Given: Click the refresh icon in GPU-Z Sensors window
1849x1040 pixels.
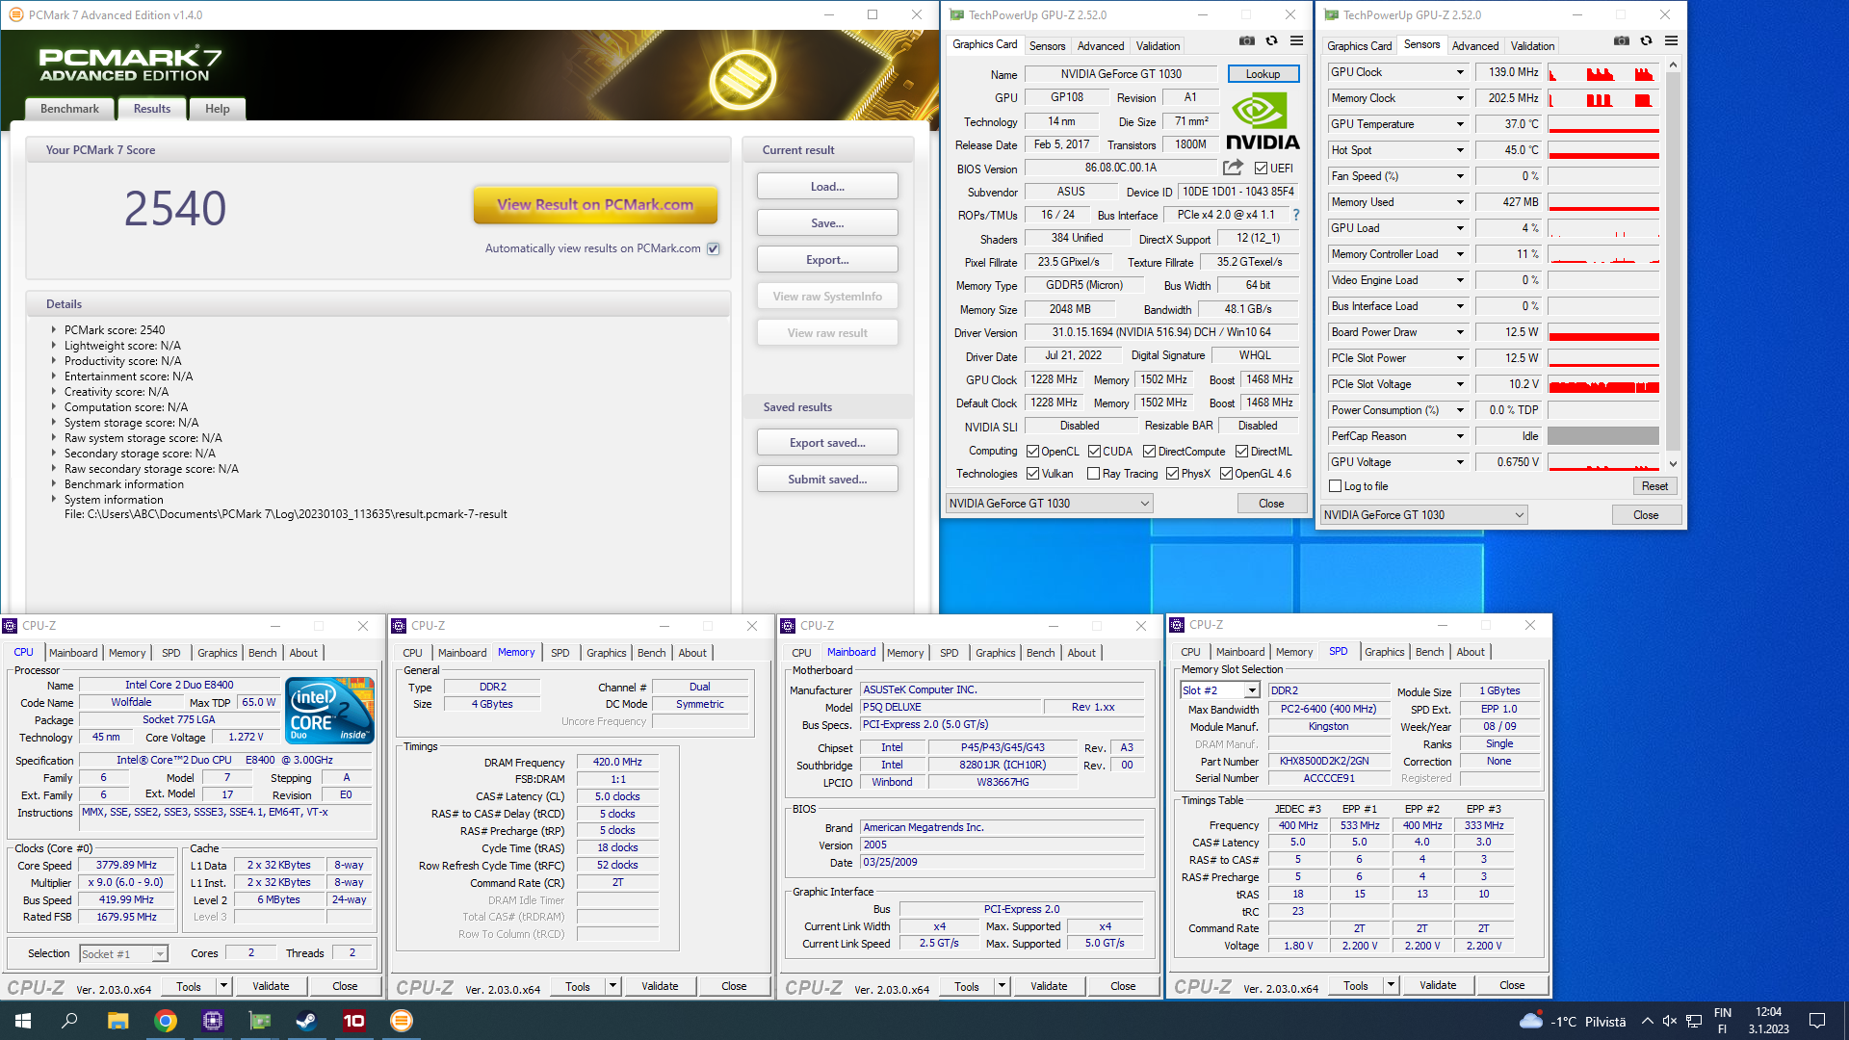Looking at the screenshot, I should coord(1646,40).
